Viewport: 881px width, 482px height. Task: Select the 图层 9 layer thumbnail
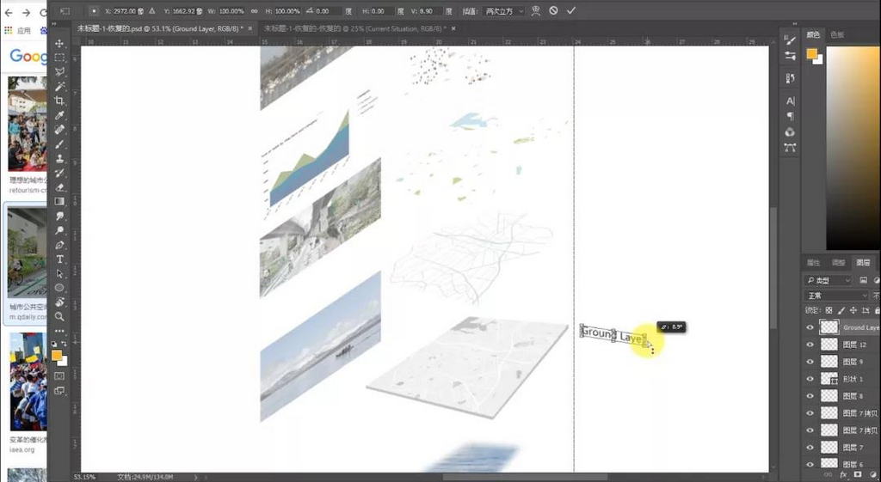pyautogui.click(x=829, y=362)
